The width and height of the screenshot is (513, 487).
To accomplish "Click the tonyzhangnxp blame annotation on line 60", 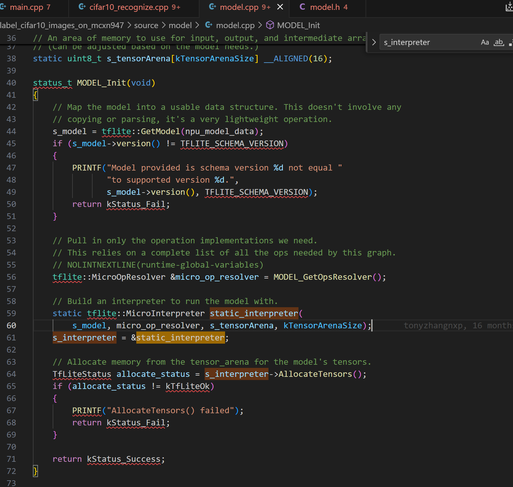I will pyautogui.click(x=458, y=325).
